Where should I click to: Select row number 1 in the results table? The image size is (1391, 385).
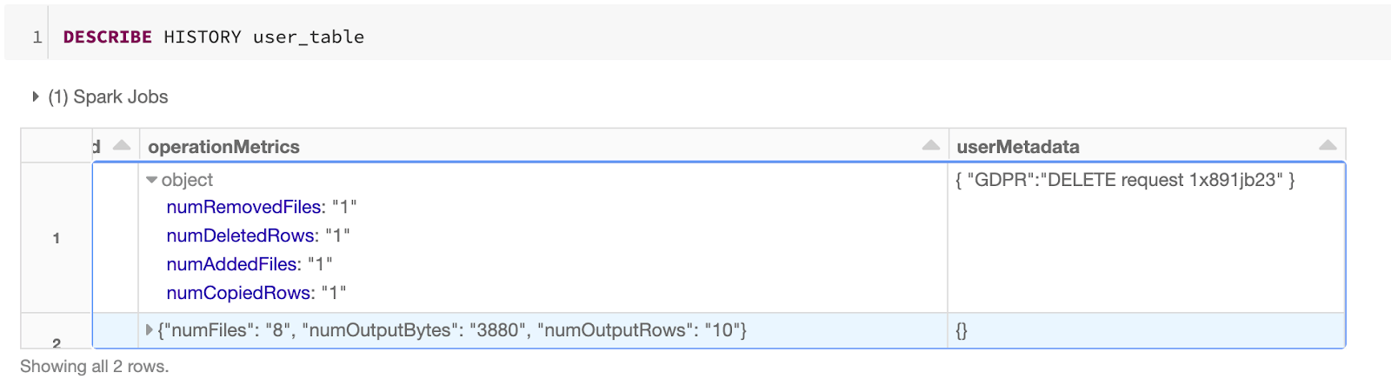point(57,237)
